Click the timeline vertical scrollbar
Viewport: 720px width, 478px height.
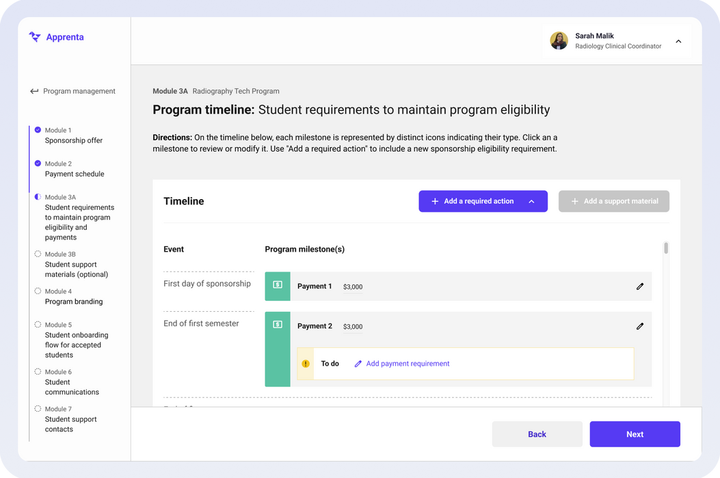[666, 248]
